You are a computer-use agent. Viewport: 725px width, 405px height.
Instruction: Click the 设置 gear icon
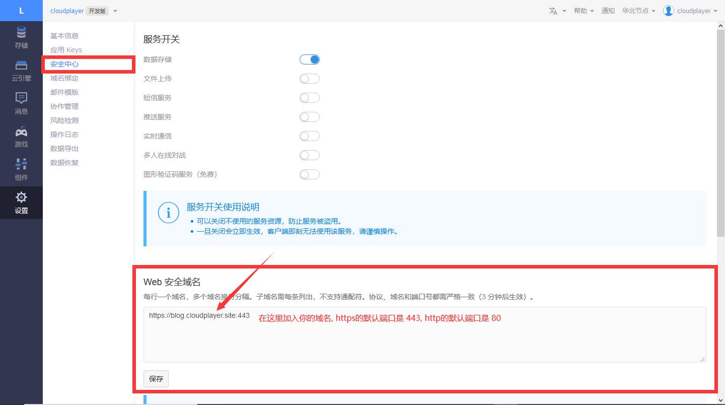(21, 197)
